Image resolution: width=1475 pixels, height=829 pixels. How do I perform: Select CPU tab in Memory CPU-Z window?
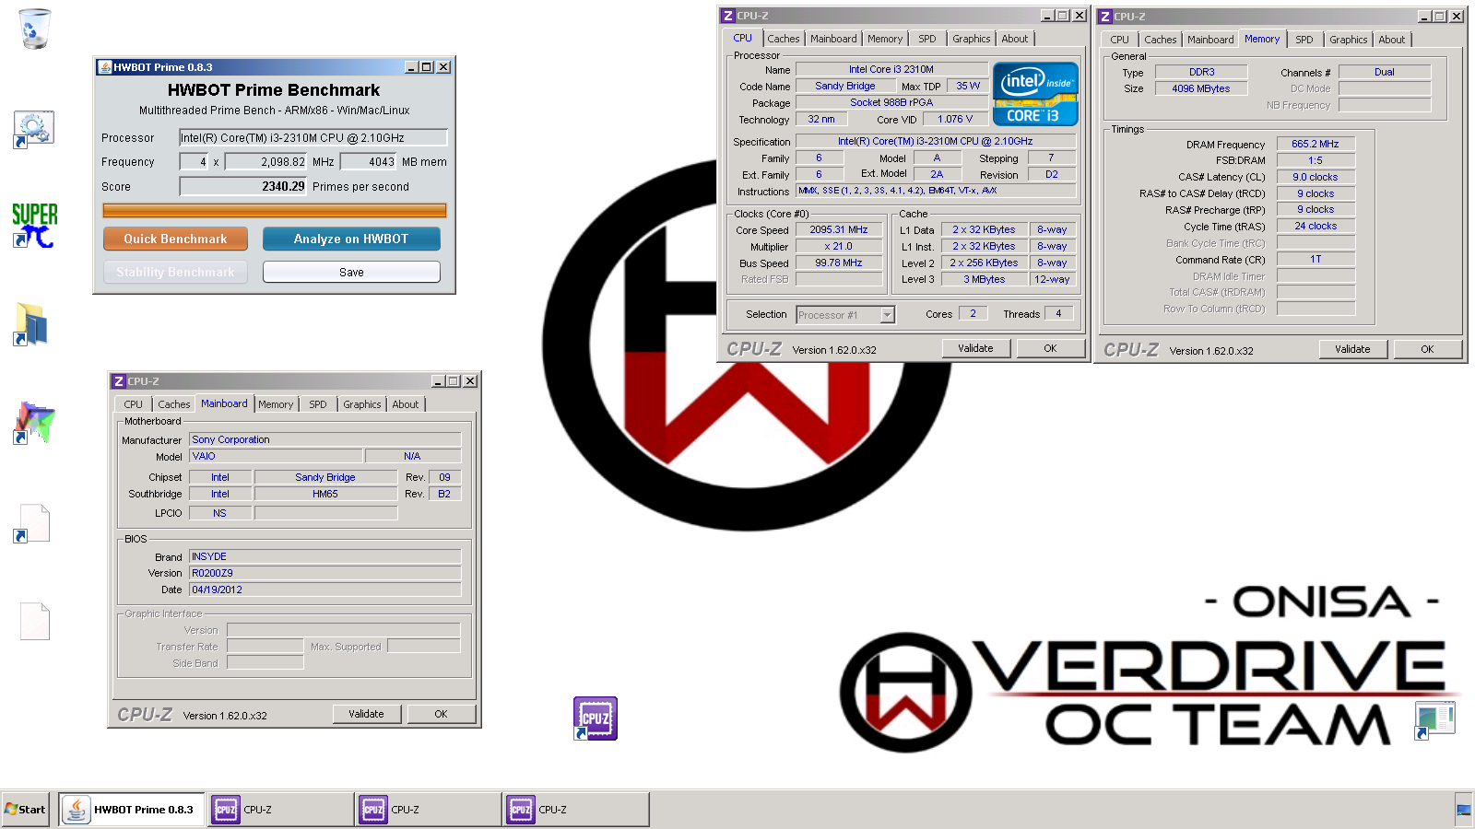click(x=1119, y=40)
